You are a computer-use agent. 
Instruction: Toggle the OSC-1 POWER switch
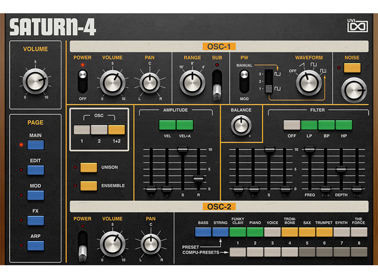pos(82,82)
